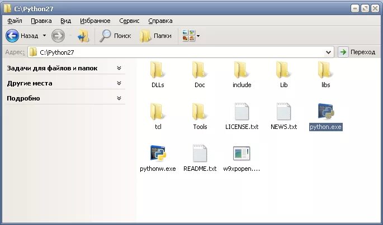The height and width of the screenshot is (225, 383).
Task: Click the views mode icon
Action: tap(188, 36)
